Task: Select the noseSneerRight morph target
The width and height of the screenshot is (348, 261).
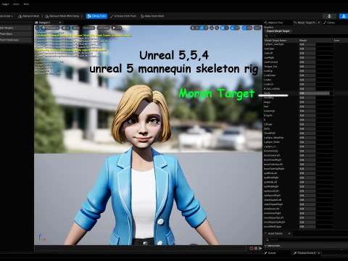Action: 273,213
